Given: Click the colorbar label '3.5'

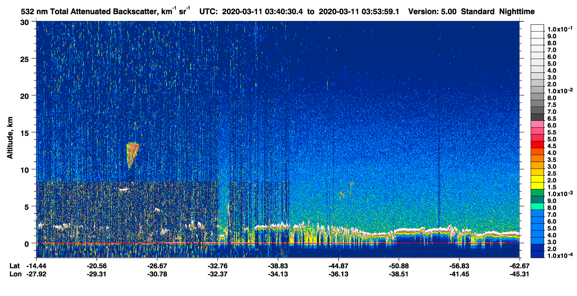Looking at the screenshot, I should pos(552,160).
